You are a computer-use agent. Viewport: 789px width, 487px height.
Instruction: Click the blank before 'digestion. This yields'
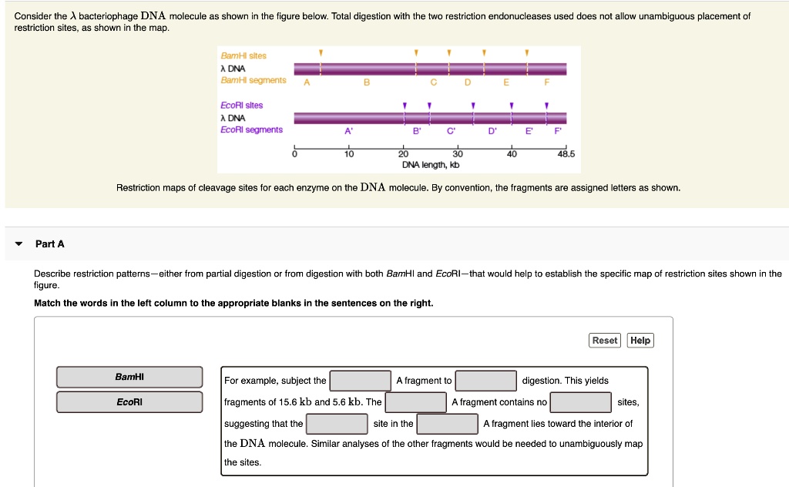(x=486, y=380)
